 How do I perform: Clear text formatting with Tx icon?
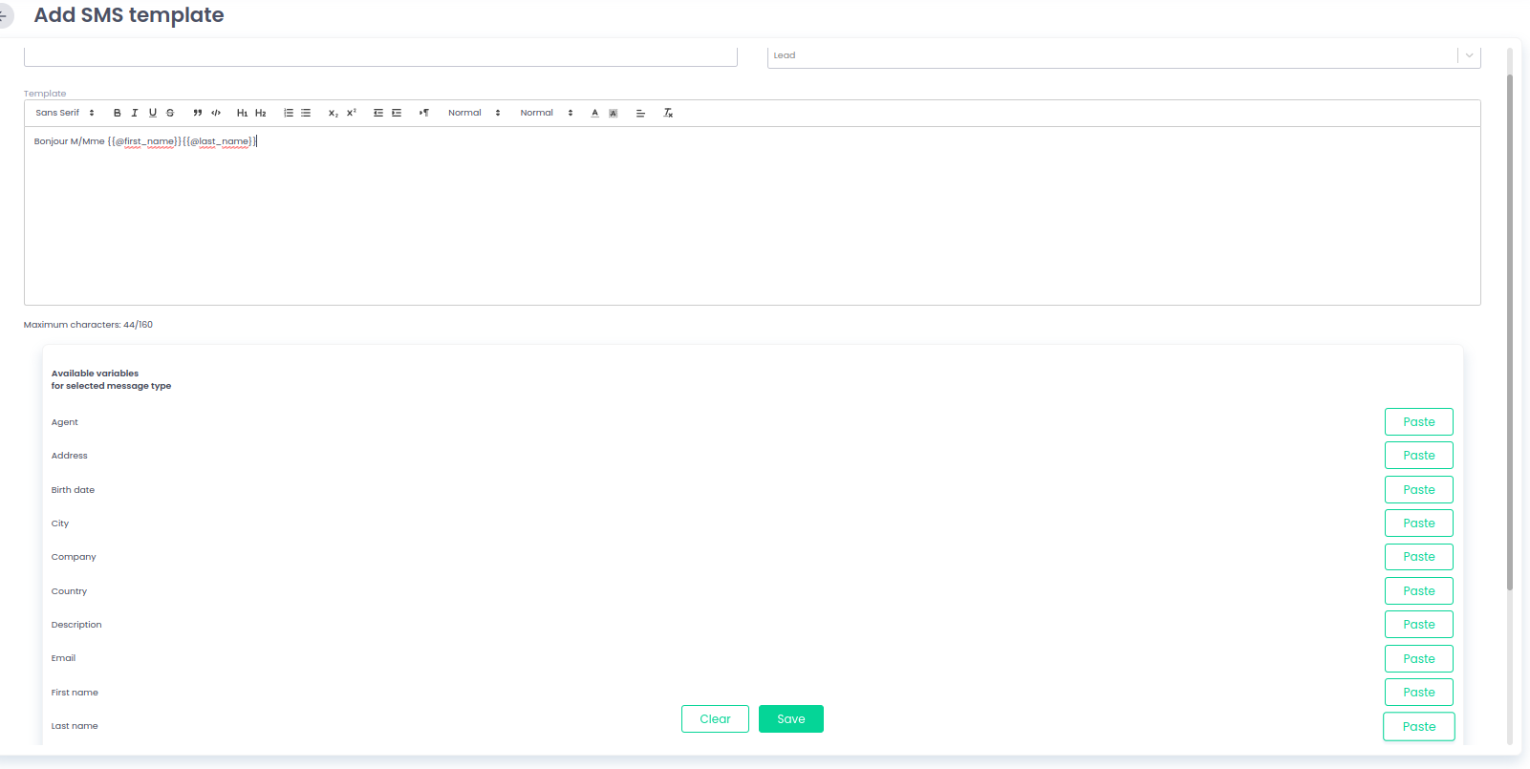[668, 113]
